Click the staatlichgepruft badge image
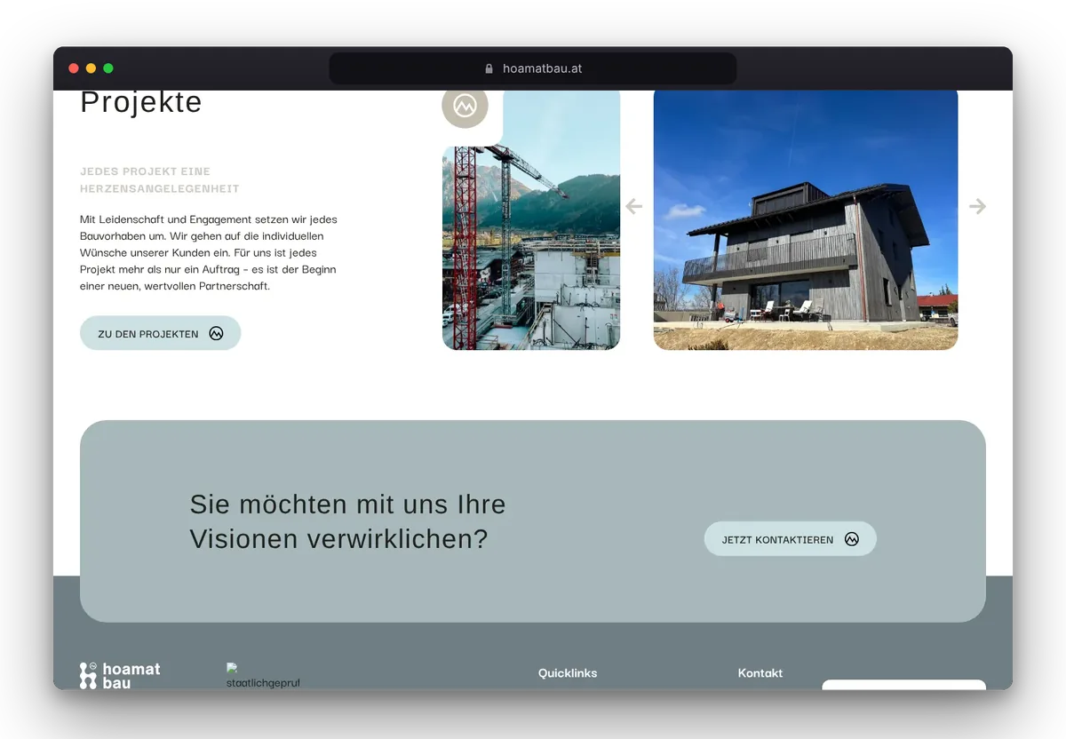Viewport: 1066px width, 739px height. tap(263, 676)
